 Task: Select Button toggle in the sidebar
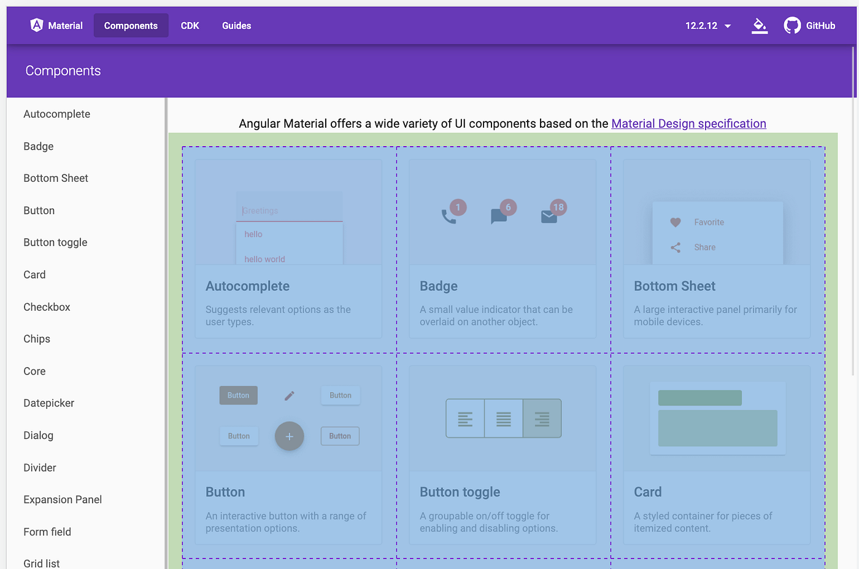tap(55, 242)
